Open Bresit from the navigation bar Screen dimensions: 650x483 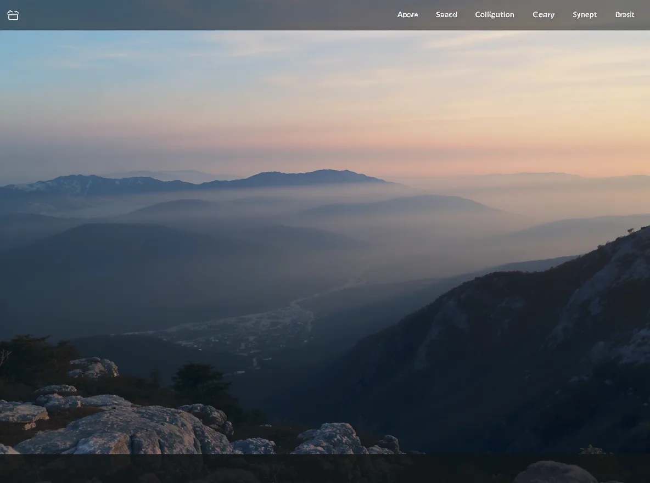(x=625, y=14)
